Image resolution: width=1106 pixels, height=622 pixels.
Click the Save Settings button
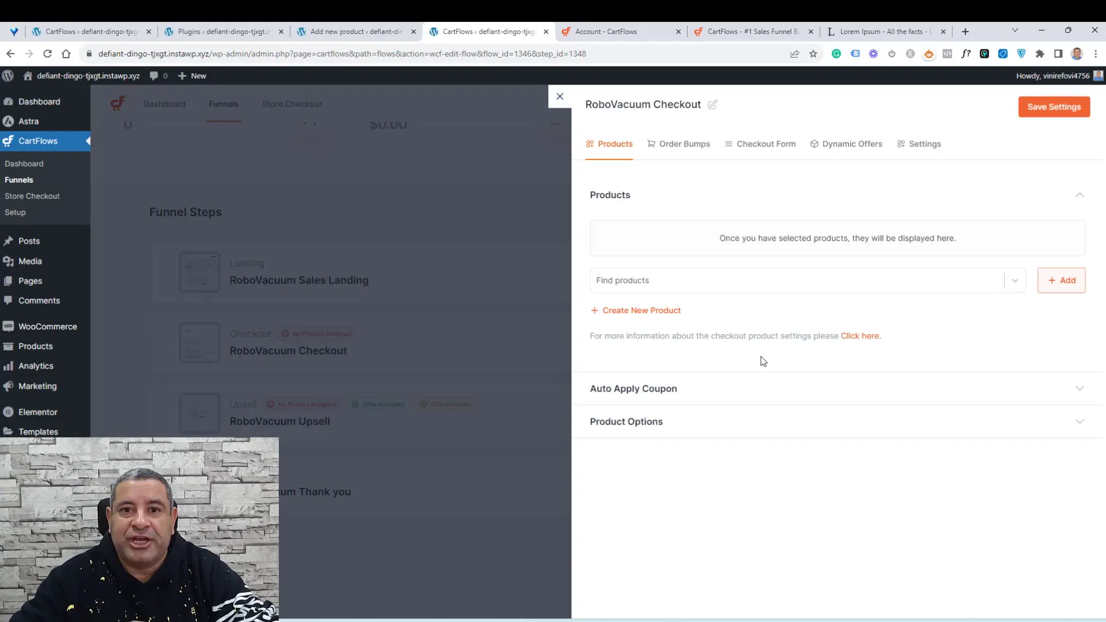[x=1054, y=107]
